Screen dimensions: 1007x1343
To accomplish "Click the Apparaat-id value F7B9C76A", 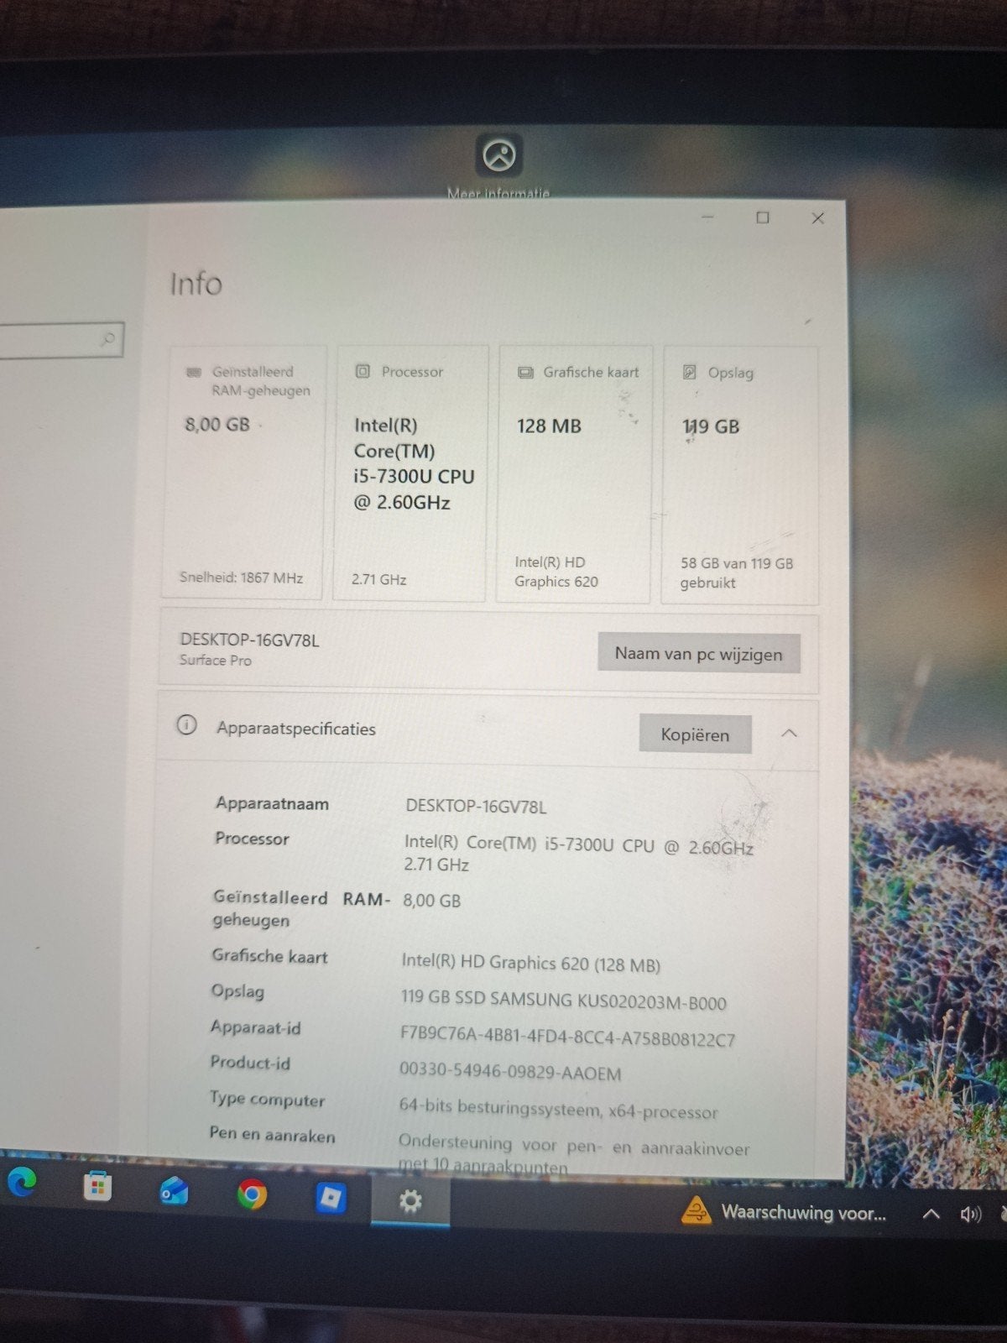I will pos(567,1036).
